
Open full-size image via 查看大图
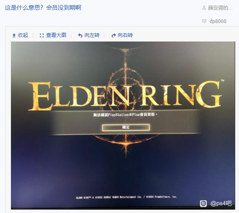[56, 35]
